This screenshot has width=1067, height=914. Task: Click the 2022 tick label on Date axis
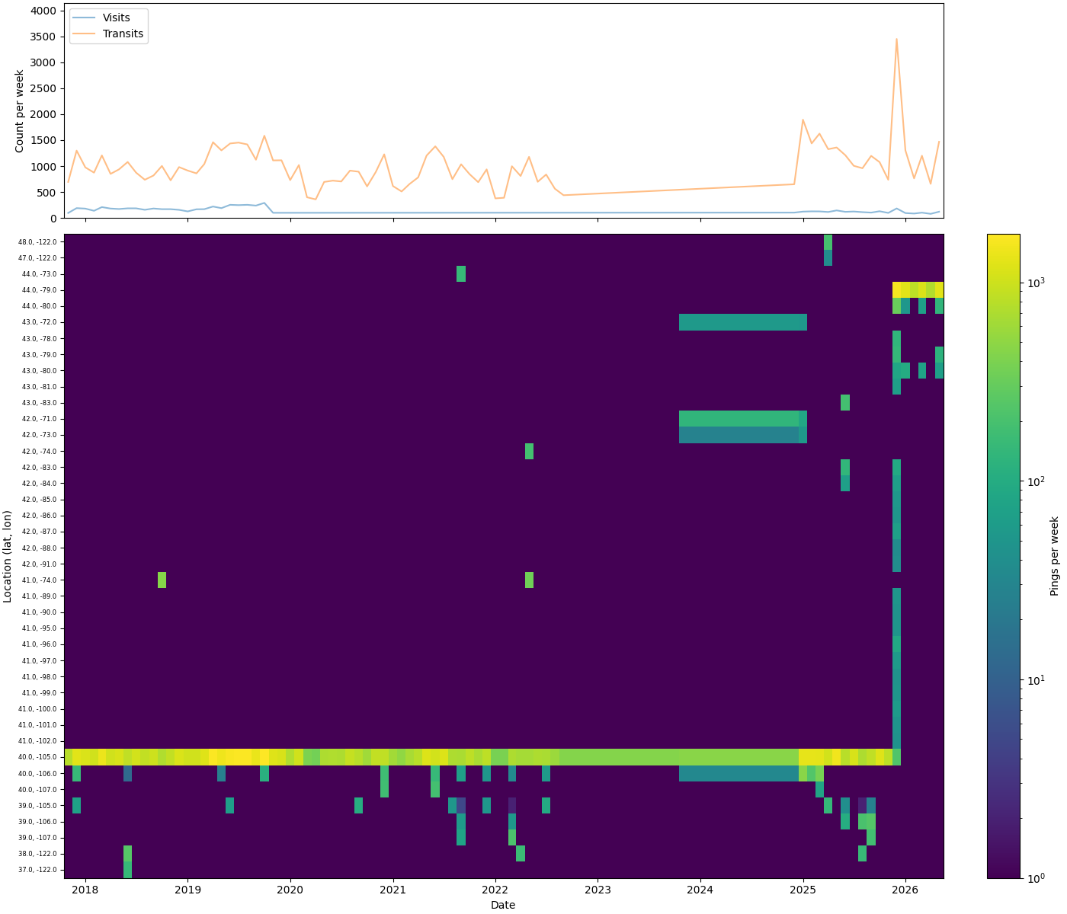click(x=495, y=890)
